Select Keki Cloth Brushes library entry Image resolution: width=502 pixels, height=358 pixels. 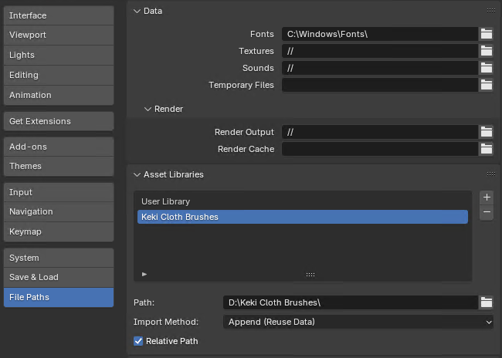pyautogui.click(x=303, y=217)
